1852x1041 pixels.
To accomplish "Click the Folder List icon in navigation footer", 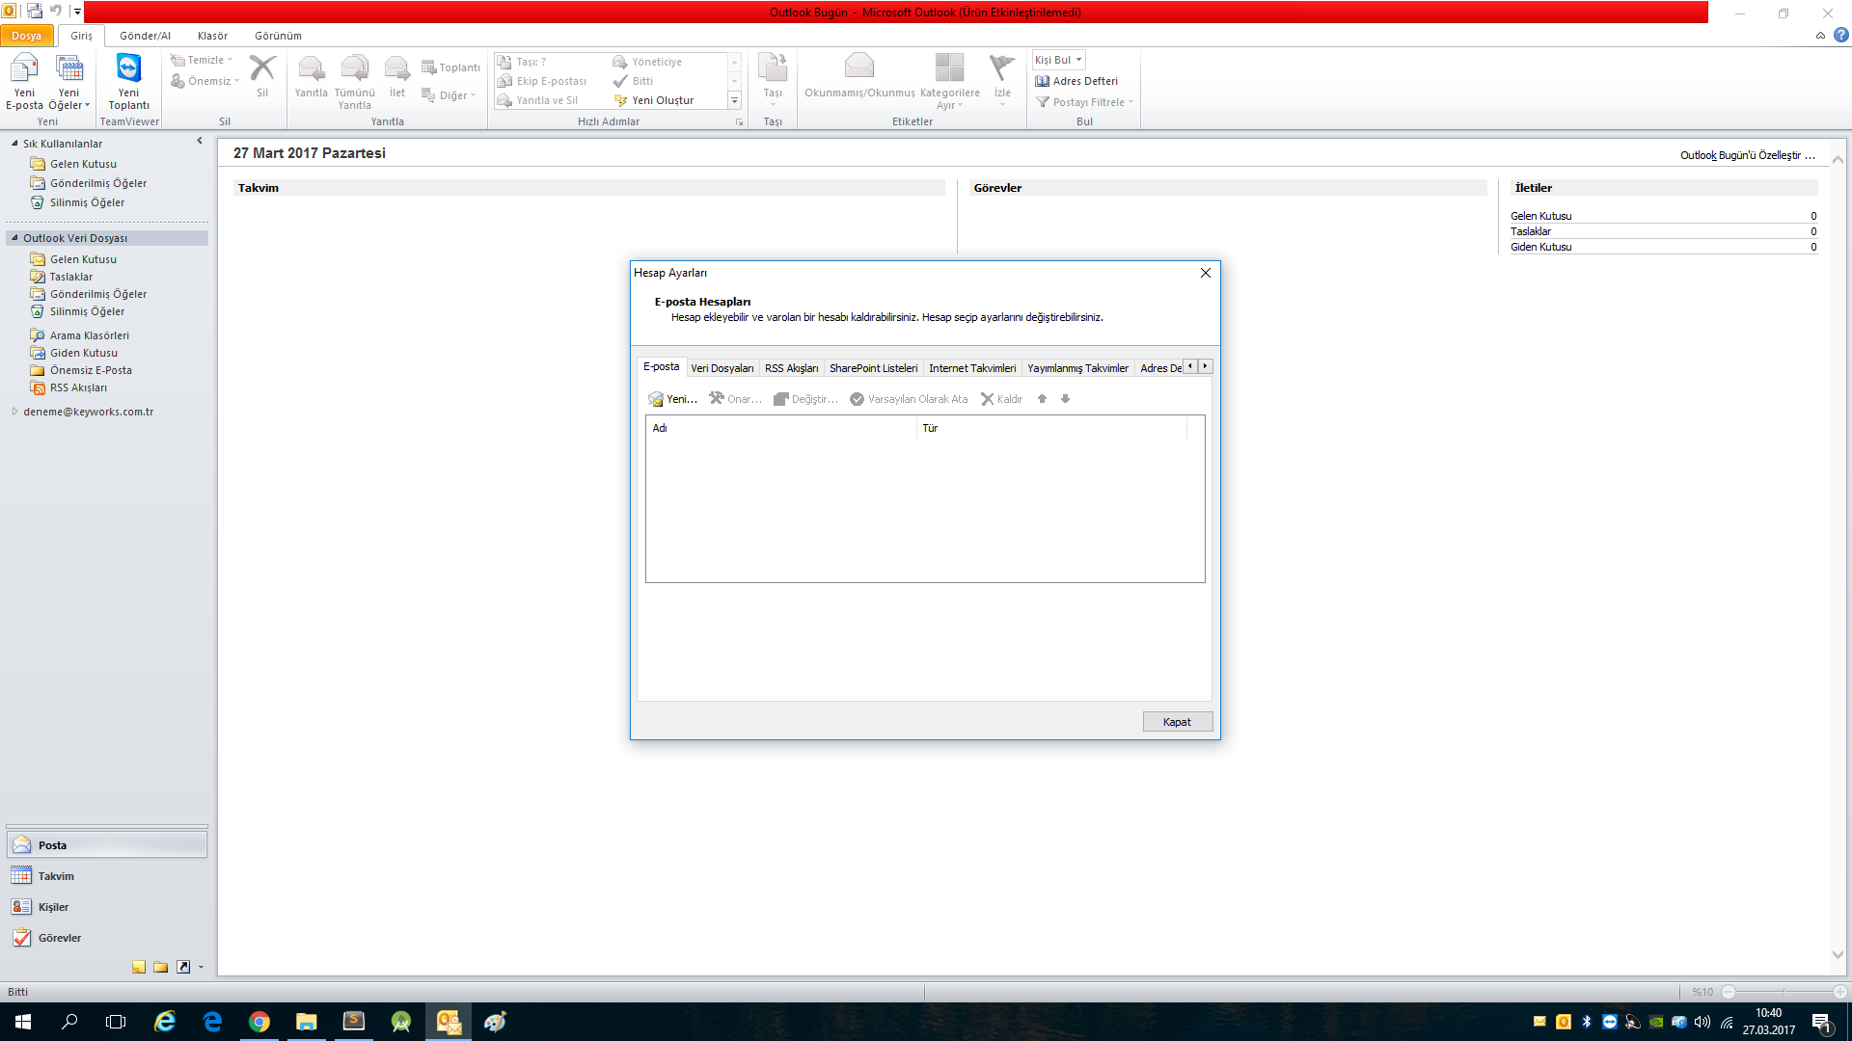I will click(161, 967).
